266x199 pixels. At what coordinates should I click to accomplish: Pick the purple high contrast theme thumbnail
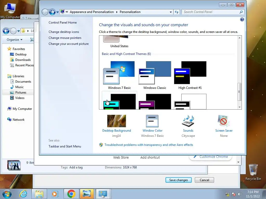pos(155,101)
